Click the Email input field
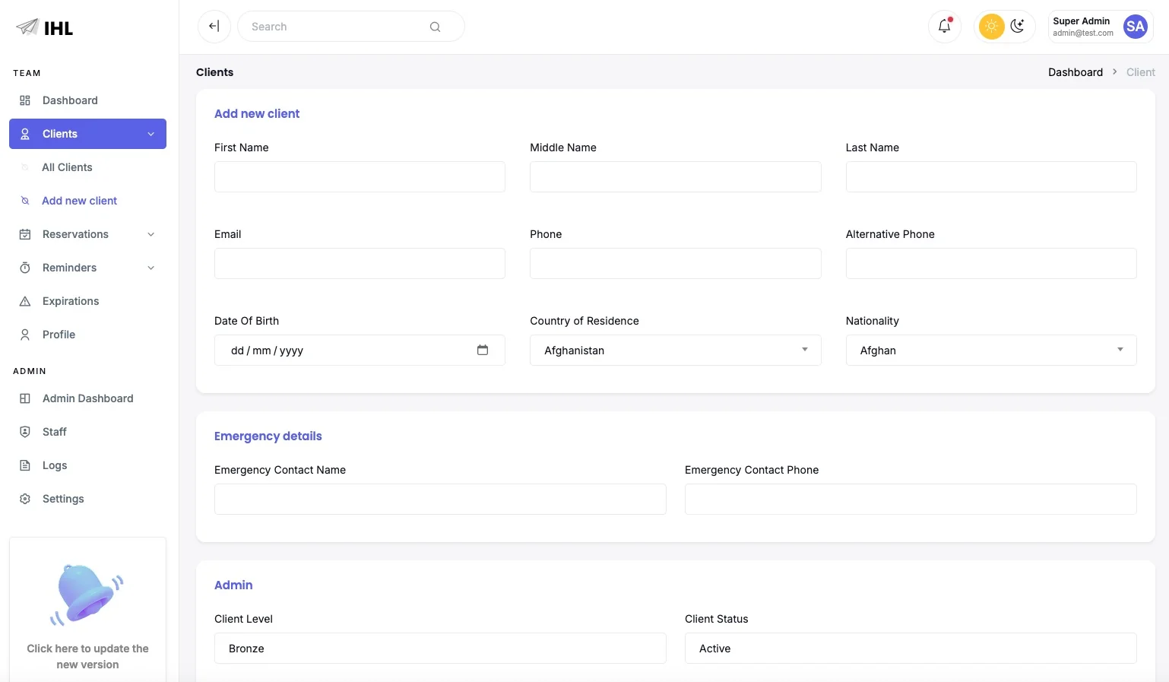Screen dimensions: 1169x682 tap(360, 263)
